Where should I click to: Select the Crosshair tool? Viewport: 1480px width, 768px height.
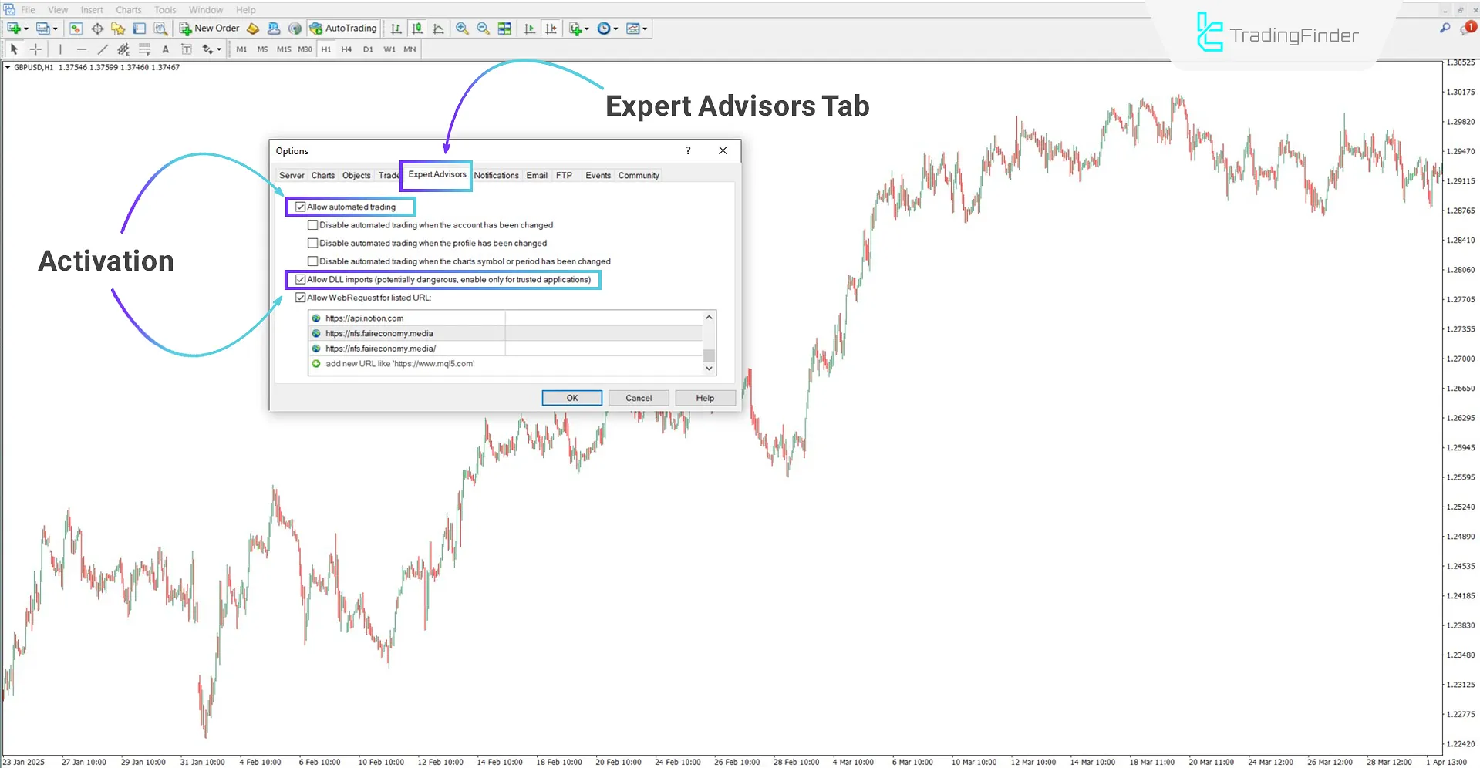point(35,49)
